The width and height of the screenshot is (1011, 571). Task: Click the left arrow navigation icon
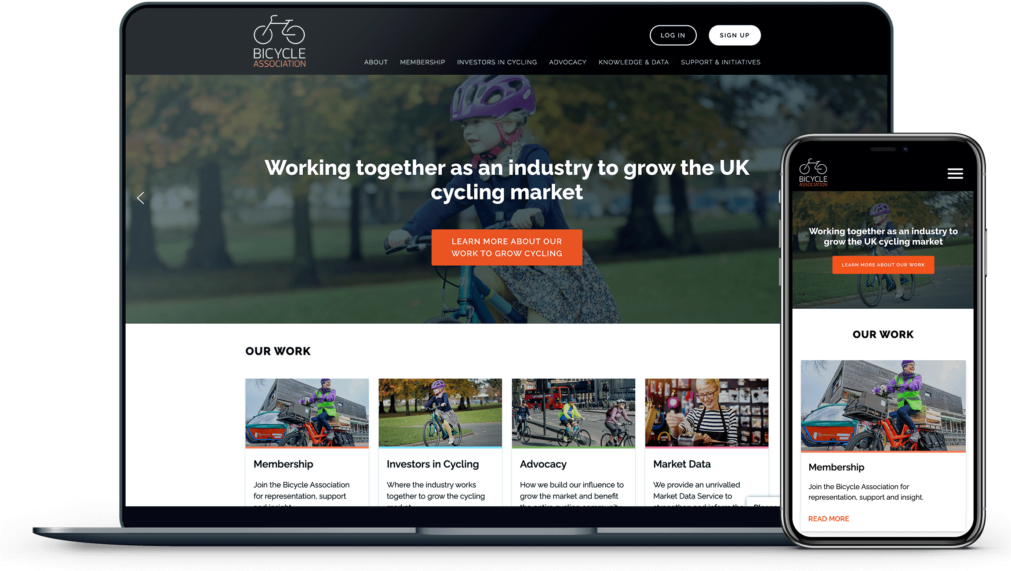(140, 197)
